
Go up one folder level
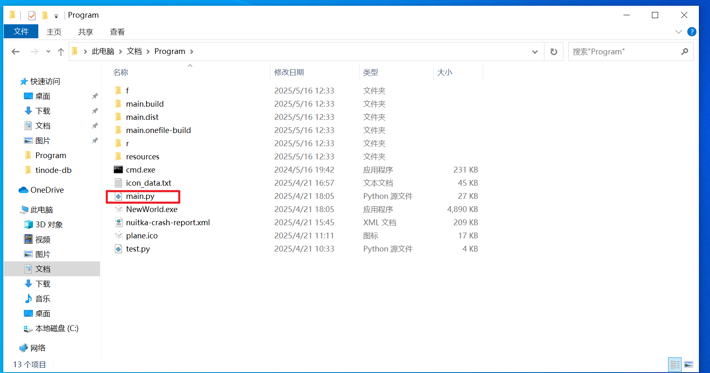[x=61, y=51]
